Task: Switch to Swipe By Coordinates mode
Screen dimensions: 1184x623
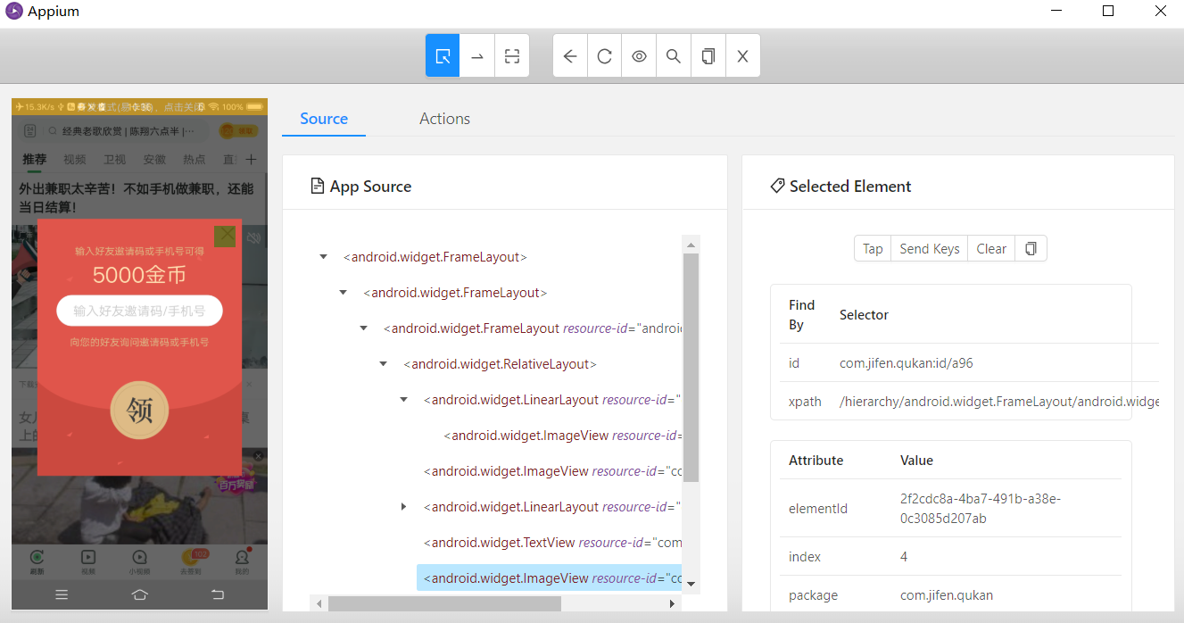Action: 477,55
